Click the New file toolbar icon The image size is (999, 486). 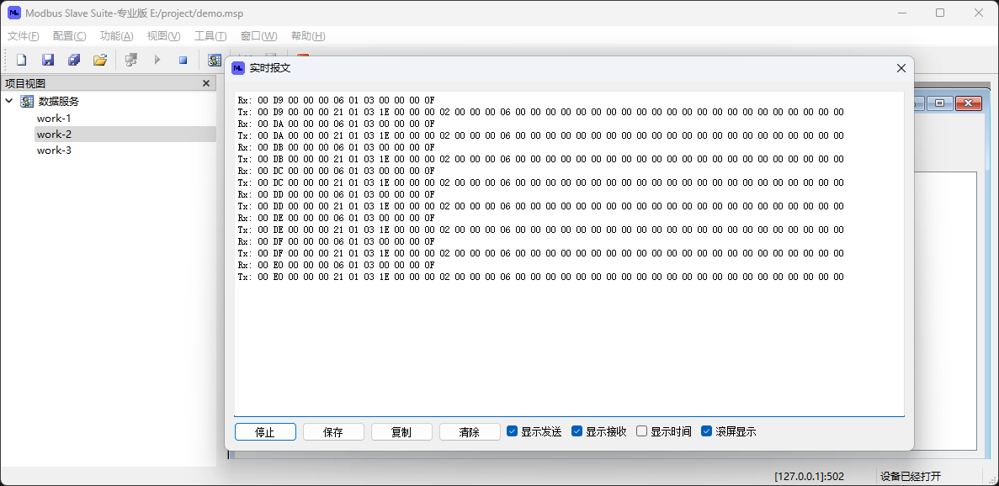tap(22, 60)
